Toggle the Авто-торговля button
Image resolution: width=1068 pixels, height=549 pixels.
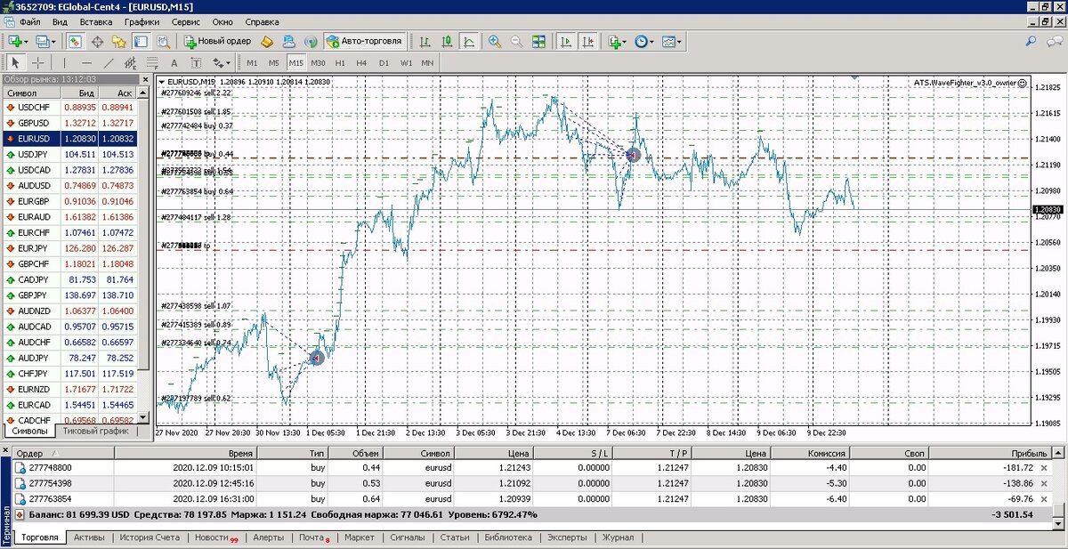click(365, 41)
